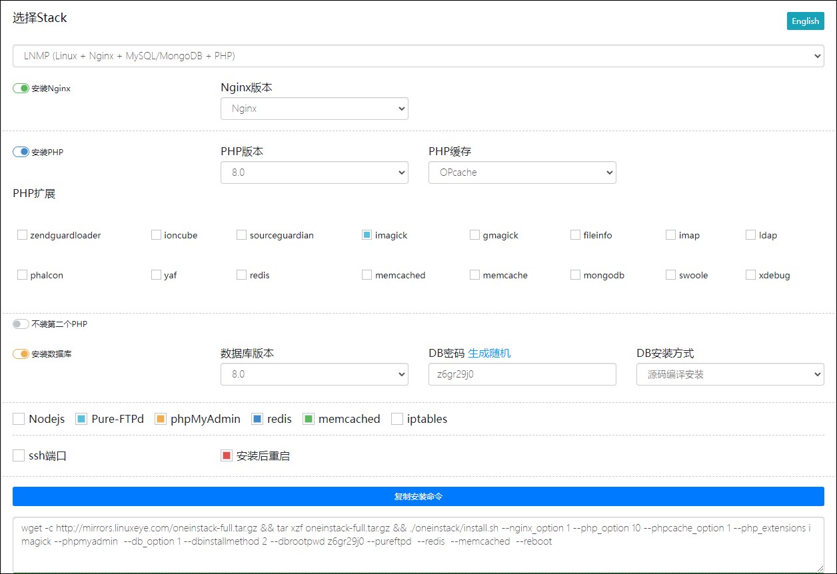Check the iptables option
The width and height of the screenshot is (837, 574).
[397, 419]
